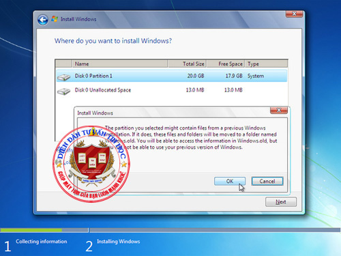Image resolution: width=341 pixels, height=256 pixels.
Task: Click the Next button
Action: click(281, 202)
